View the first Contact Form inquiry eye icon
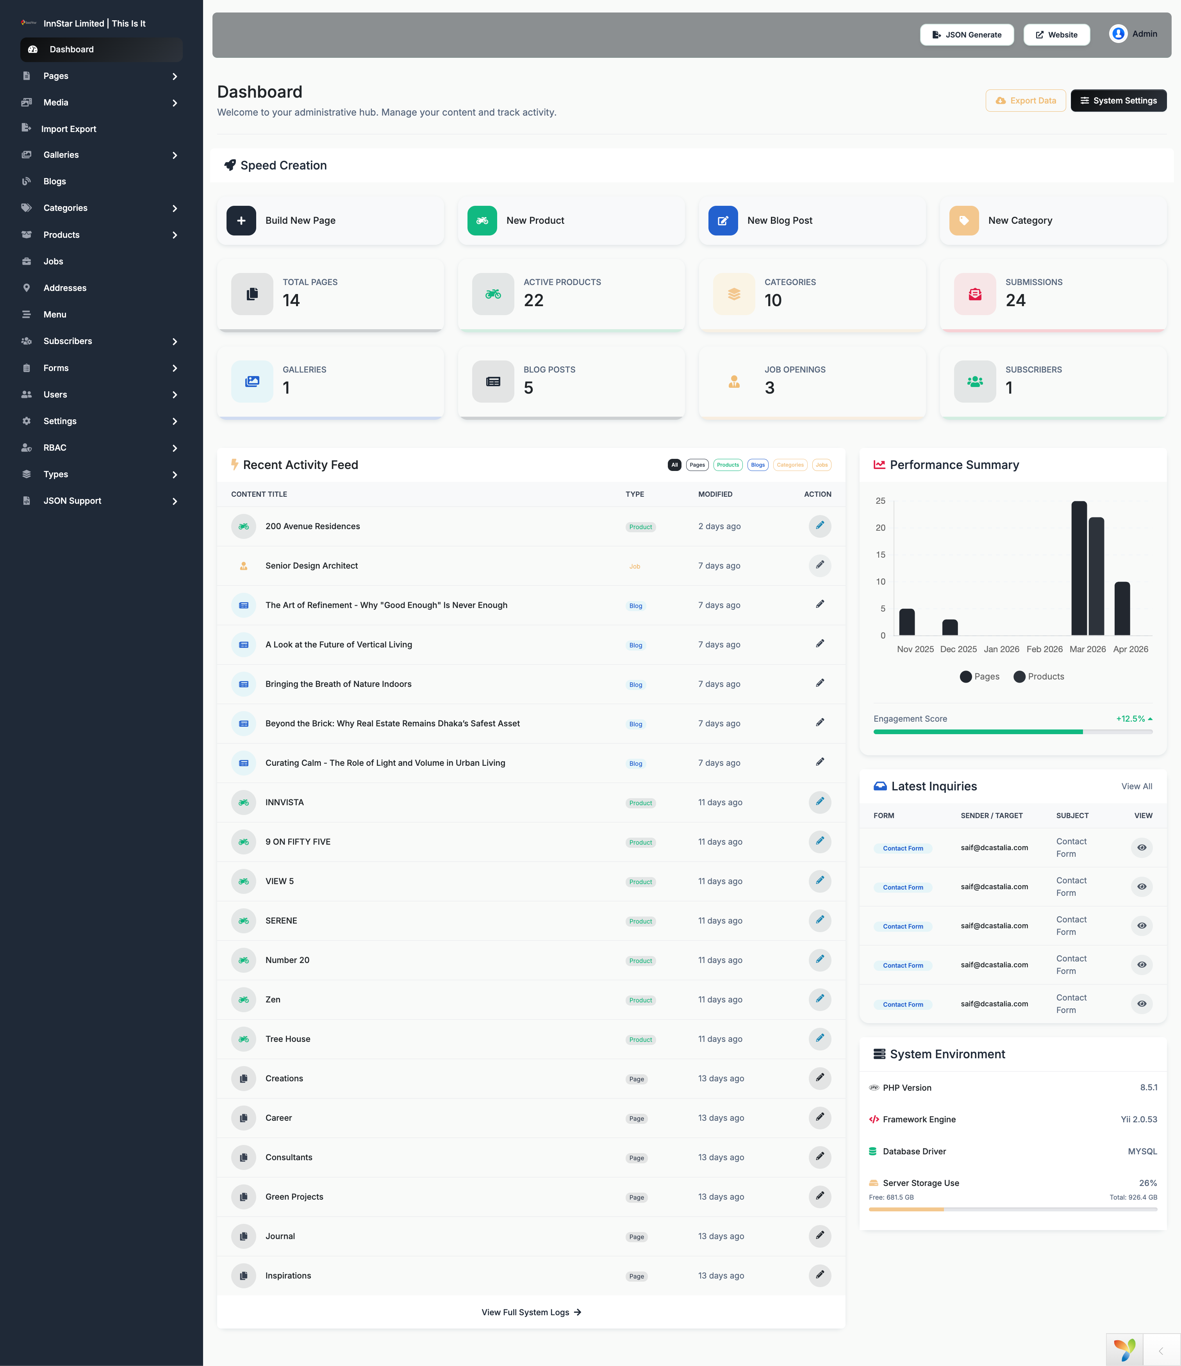 [x=1142, y=848]
